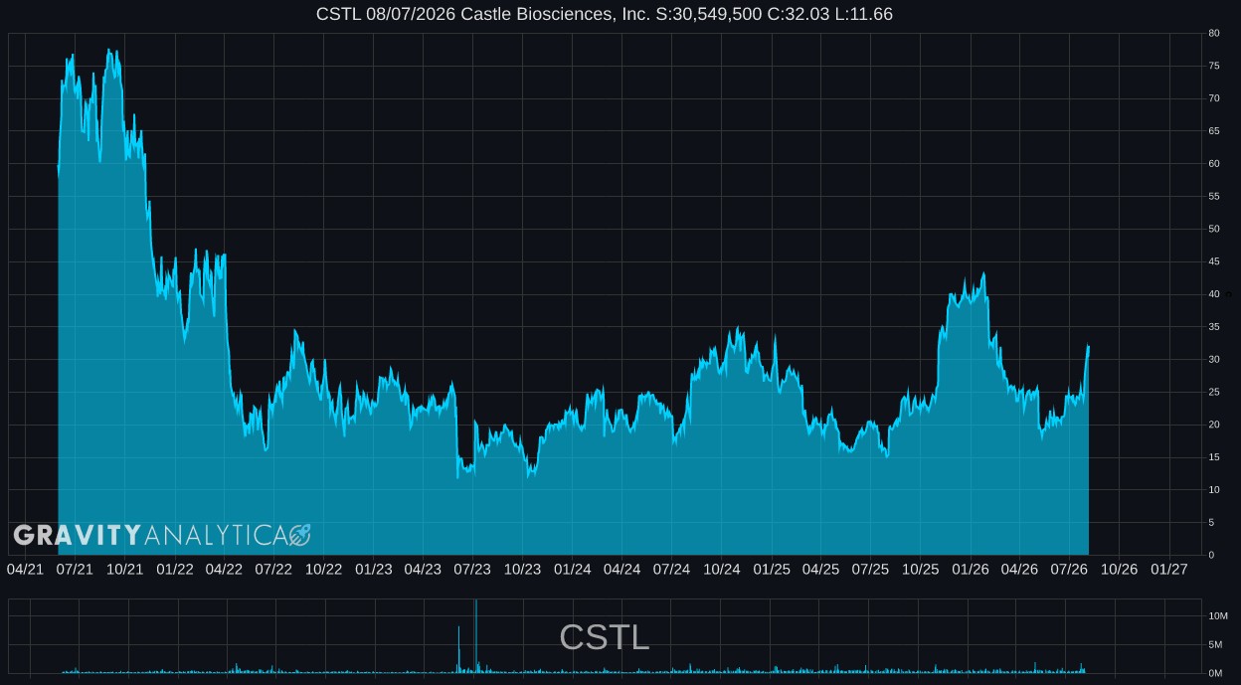1241x685 pixels.
Task: Click the 70 price axis label
Action: click(1214, 98)
